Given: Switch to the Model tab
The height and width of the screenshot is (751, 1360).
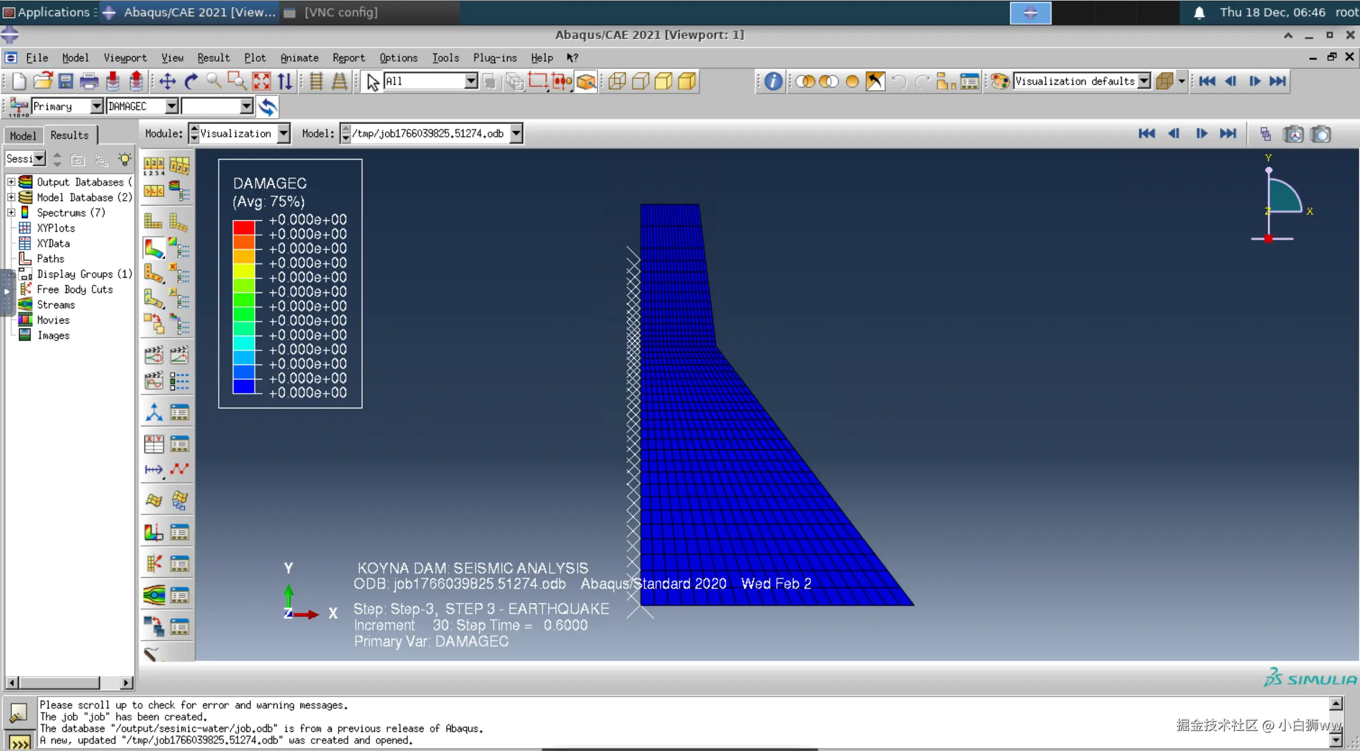Looking at the screenshot, I should click(23, 135).
